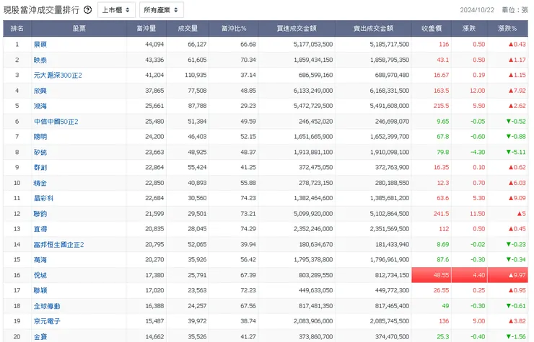Click the help question mark icon
The image size is (534, 342).
[x=87, y=10]
